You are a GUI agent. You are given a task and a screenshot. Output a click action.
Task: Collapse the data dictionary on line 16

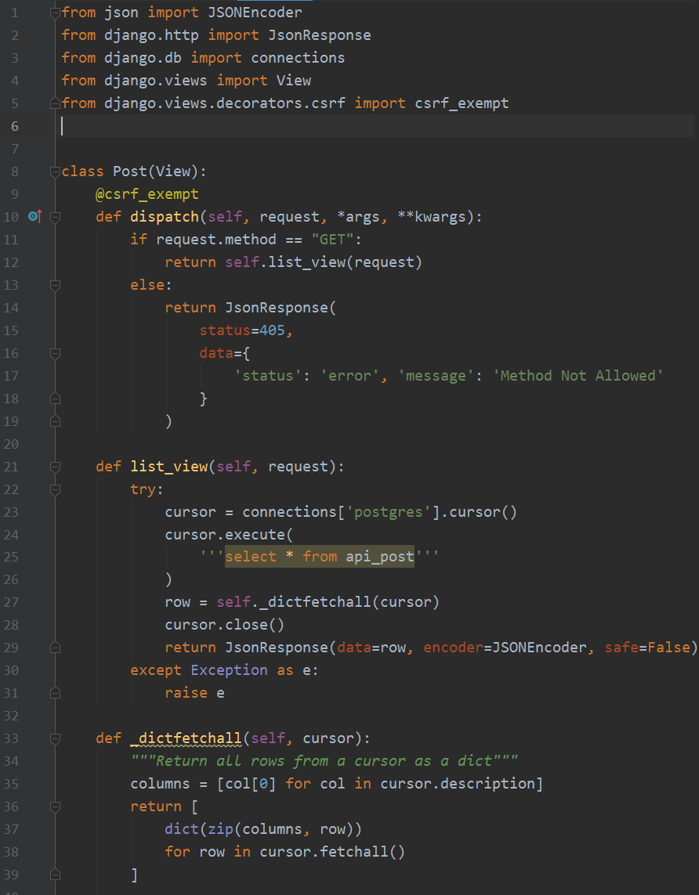tap(55, 353)
